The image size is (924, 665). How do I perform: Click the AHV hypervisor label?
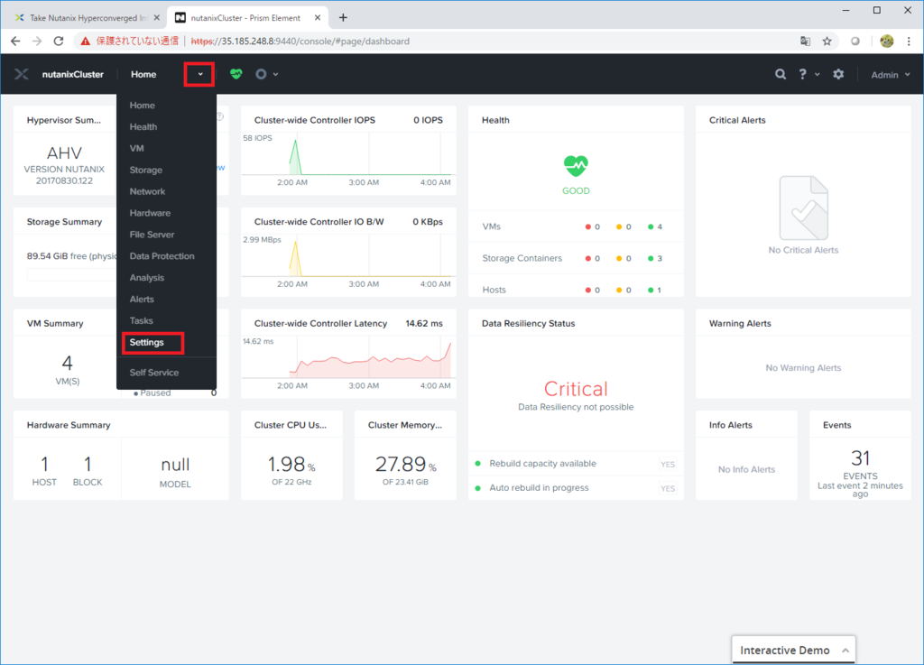64,153
